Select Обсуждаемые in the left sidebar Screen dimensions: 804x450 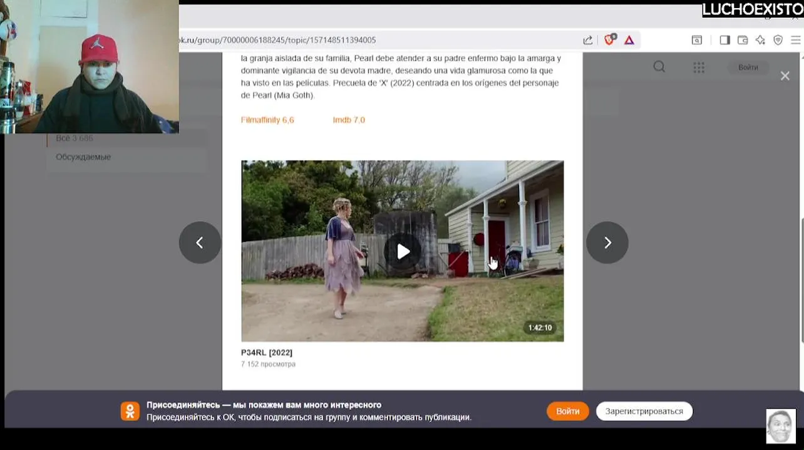83,157
